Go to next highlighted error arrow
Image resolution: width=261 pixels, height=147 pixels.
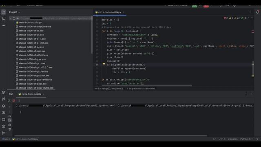coord(252,18)
